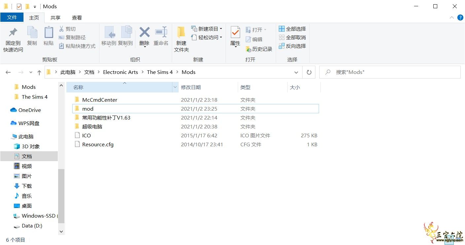Screen dimensions: 465x245
Task: Open WPS网盘 in the navigation pane
Action: pyautogui.click(x=29, y=123)
